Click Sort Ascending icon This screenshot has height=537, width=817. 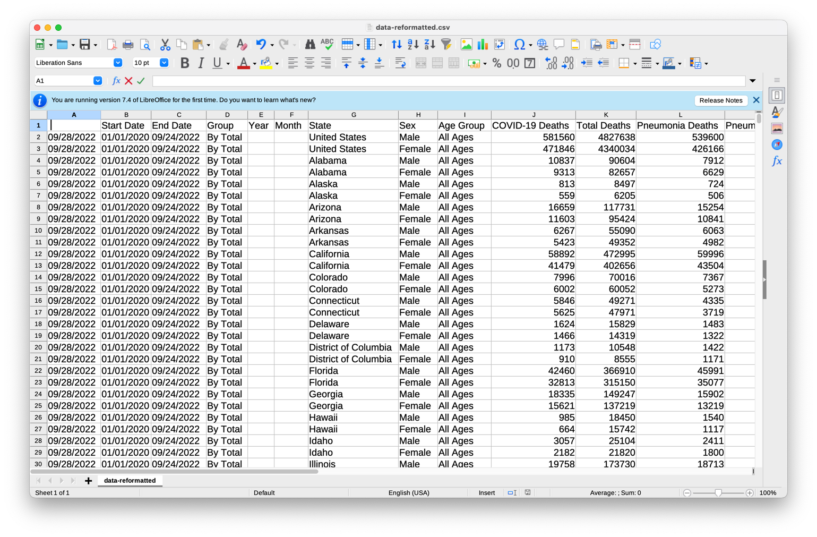point(413,45)
